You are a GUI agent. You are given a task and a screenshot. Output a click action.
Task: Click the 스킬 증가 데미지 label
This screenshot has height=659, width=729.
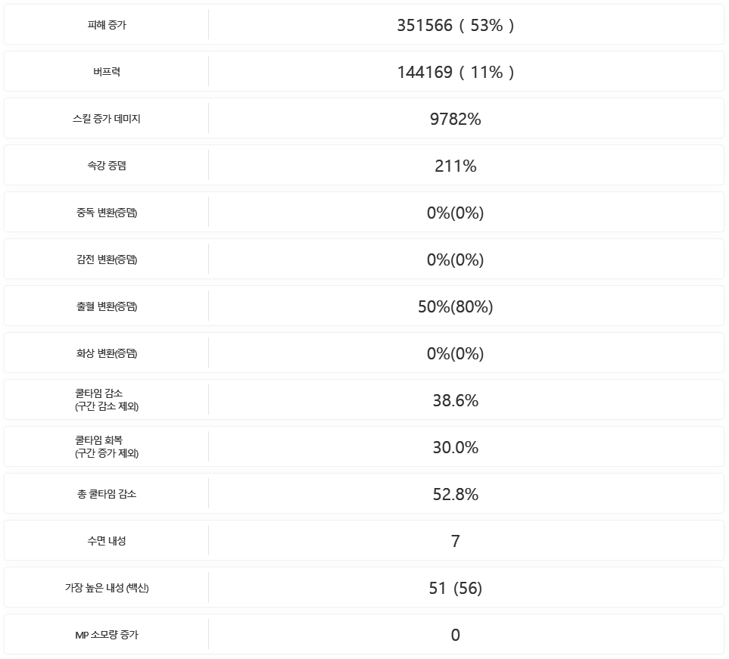107,119
